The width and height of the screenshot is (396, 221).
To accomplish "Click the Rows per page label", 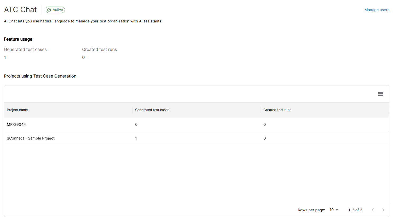I will click(311, 210).
